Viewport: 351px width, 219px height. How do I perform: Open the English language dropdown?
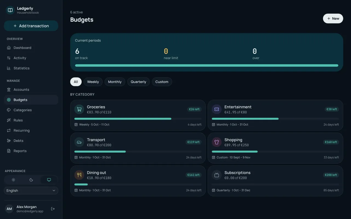(31, 191)
